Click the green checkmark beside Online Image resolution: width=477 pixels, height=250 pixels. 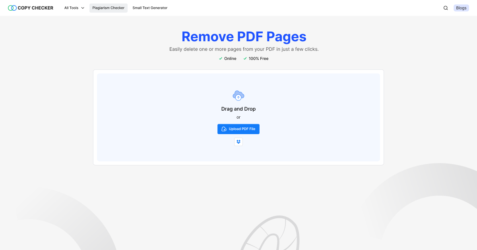(220, 58)
